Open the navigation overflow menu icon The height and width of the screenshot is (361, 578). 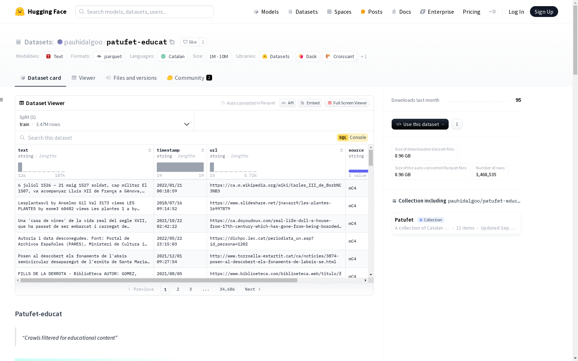pyautogui.click(x=492, y=12)
